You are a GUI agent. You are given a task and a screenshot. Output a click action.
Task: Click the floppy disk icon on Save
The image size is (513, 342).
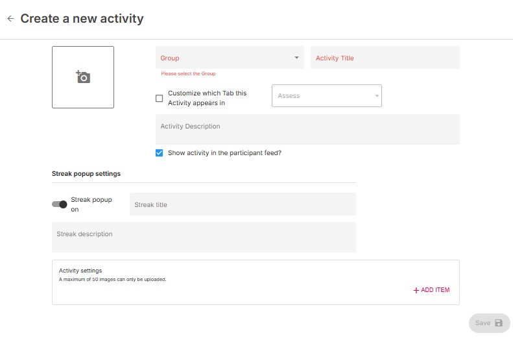coord(498,323)
